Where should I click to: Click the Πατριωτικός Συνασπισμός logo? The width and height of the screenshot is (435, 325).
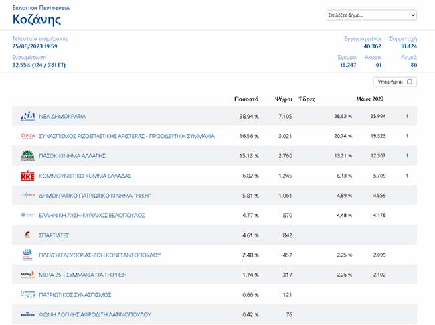click(x=28, y=294)
